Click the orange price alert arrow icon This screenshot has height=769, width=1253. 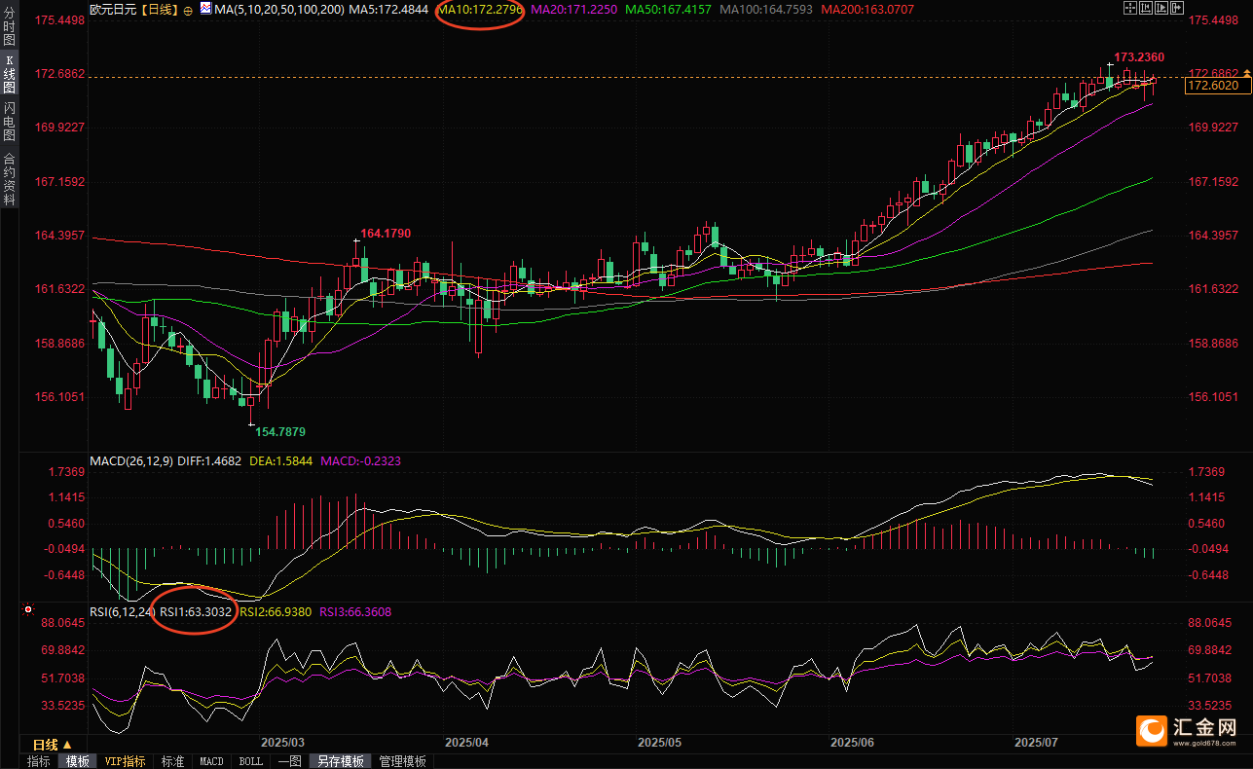(1246, 74)
